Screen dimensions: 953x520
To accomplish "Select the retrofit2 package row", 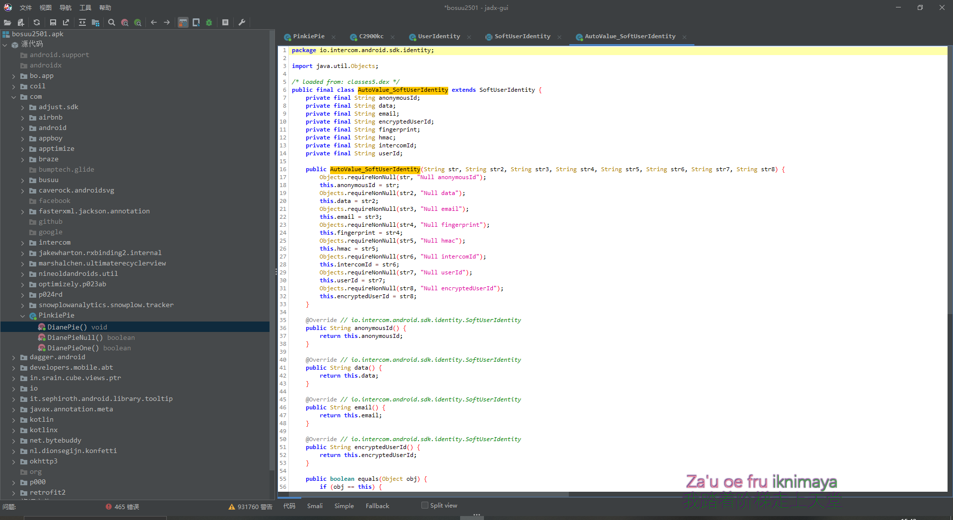I will click(135, 493).
